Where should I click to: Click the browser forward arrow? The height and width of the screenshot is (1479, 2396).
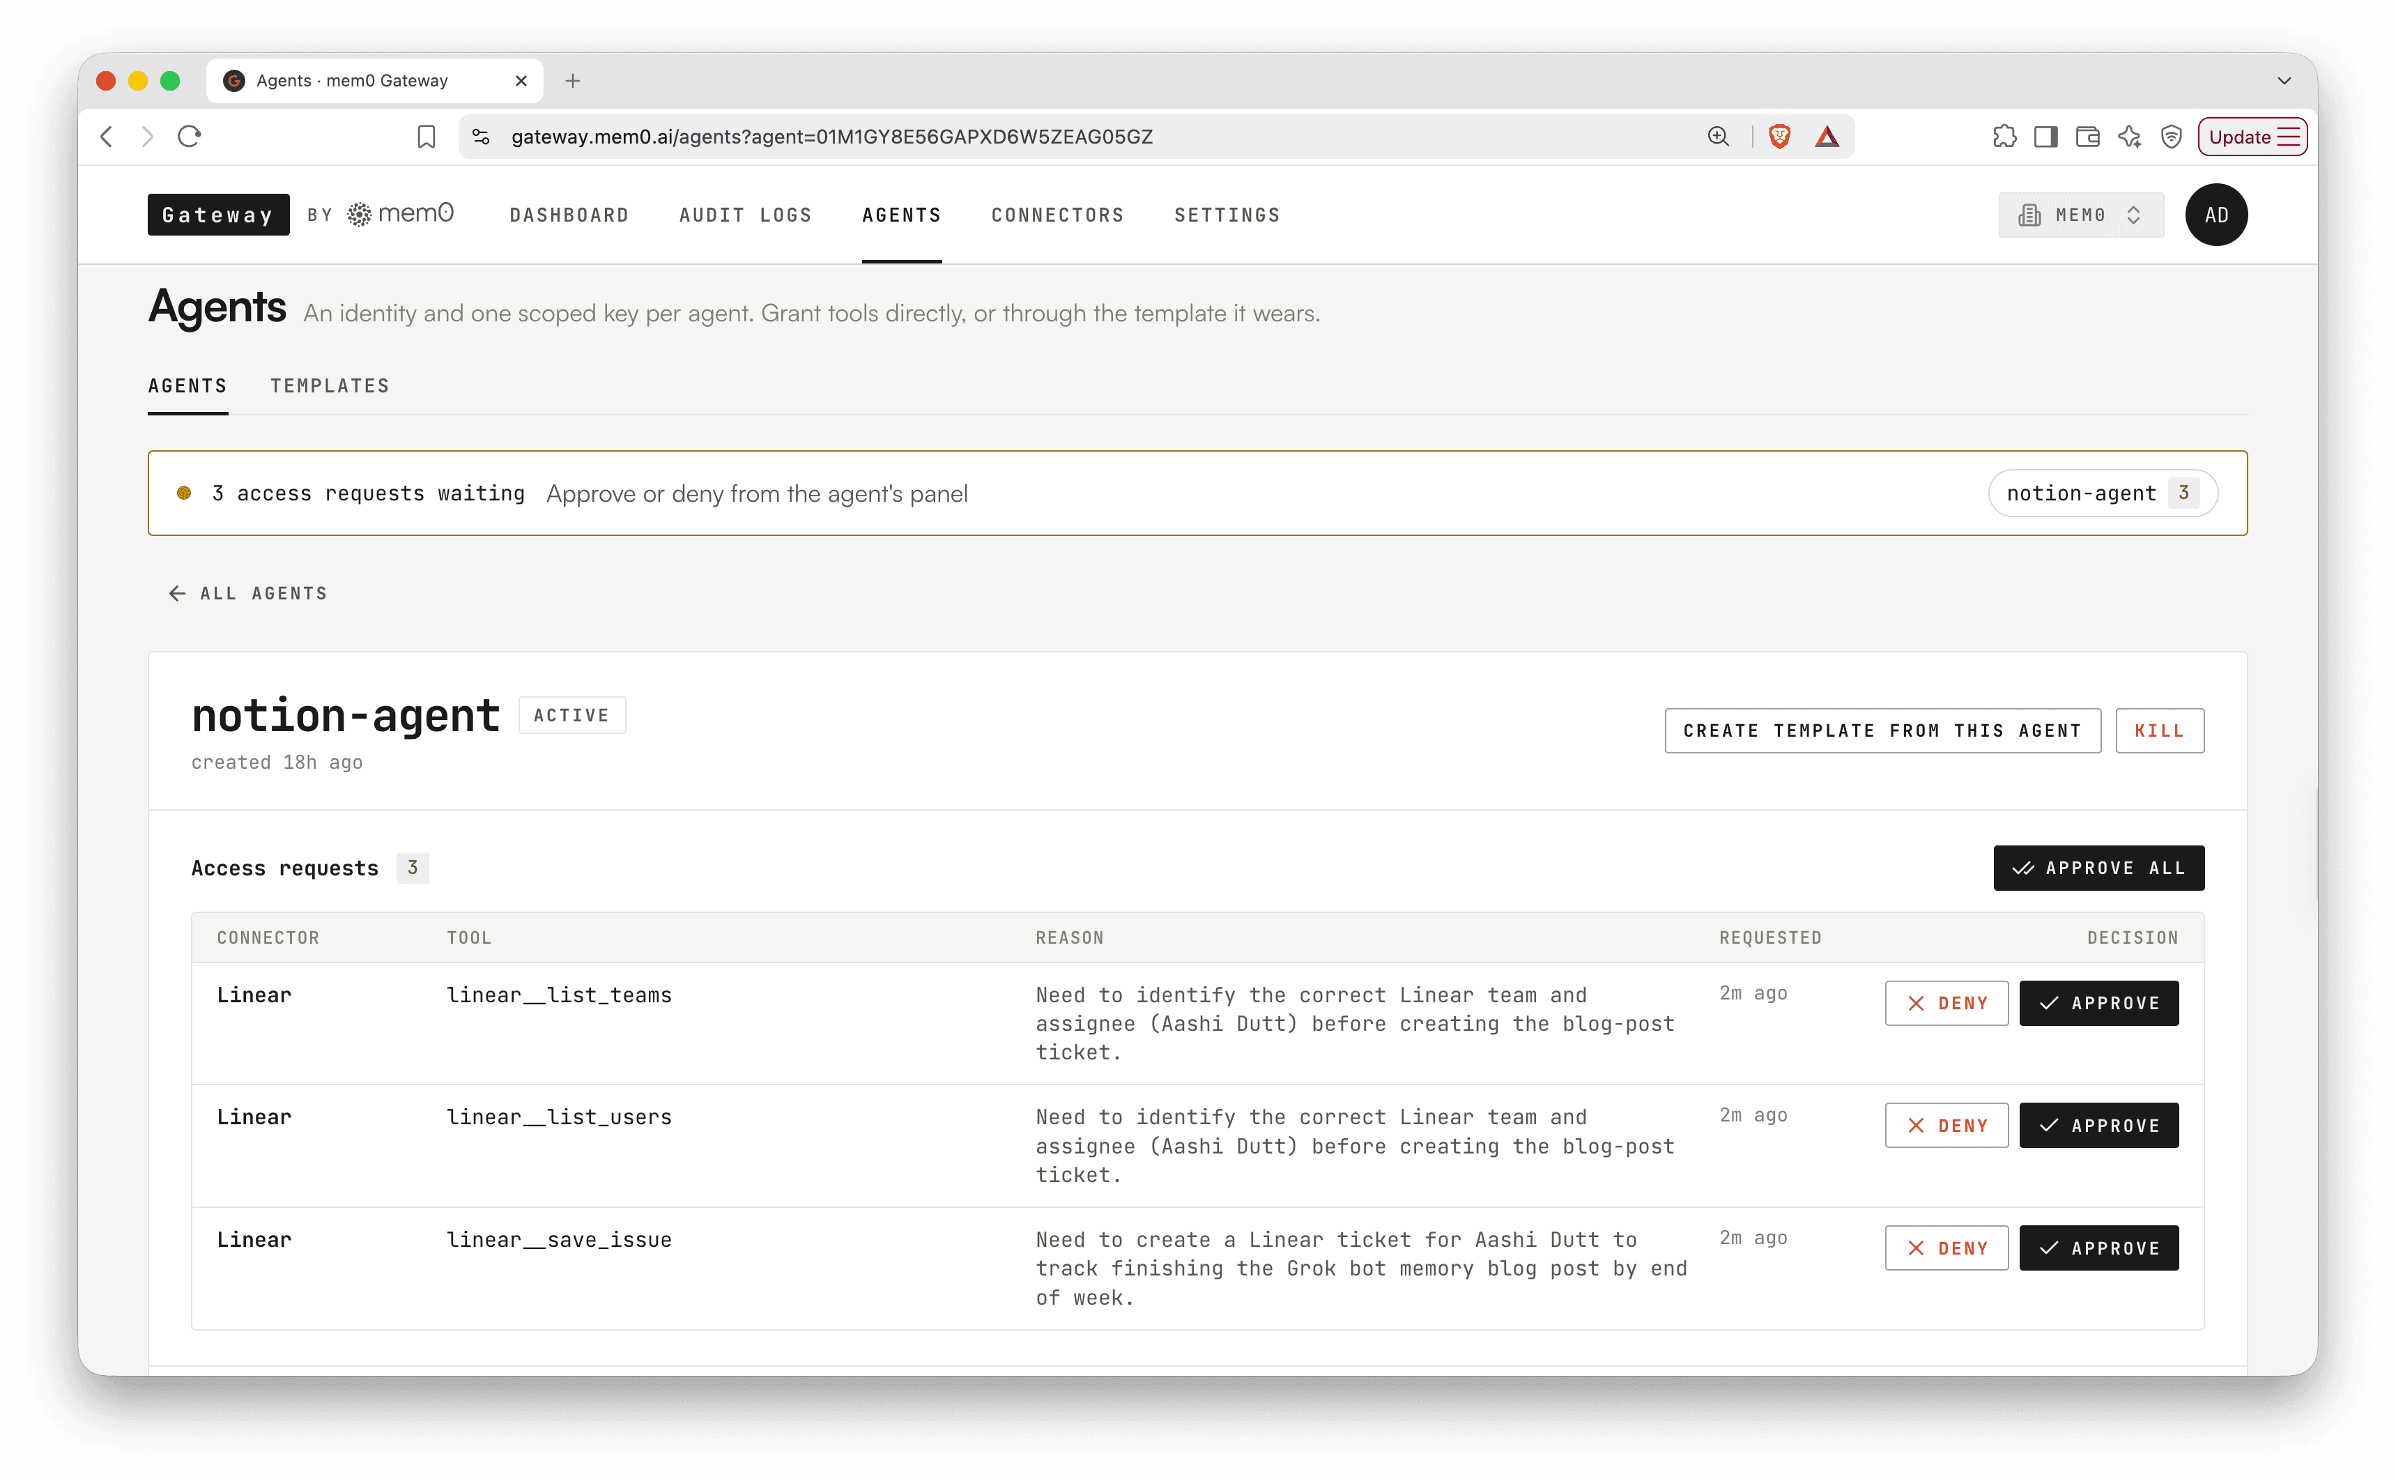click(x=148, y=137)
